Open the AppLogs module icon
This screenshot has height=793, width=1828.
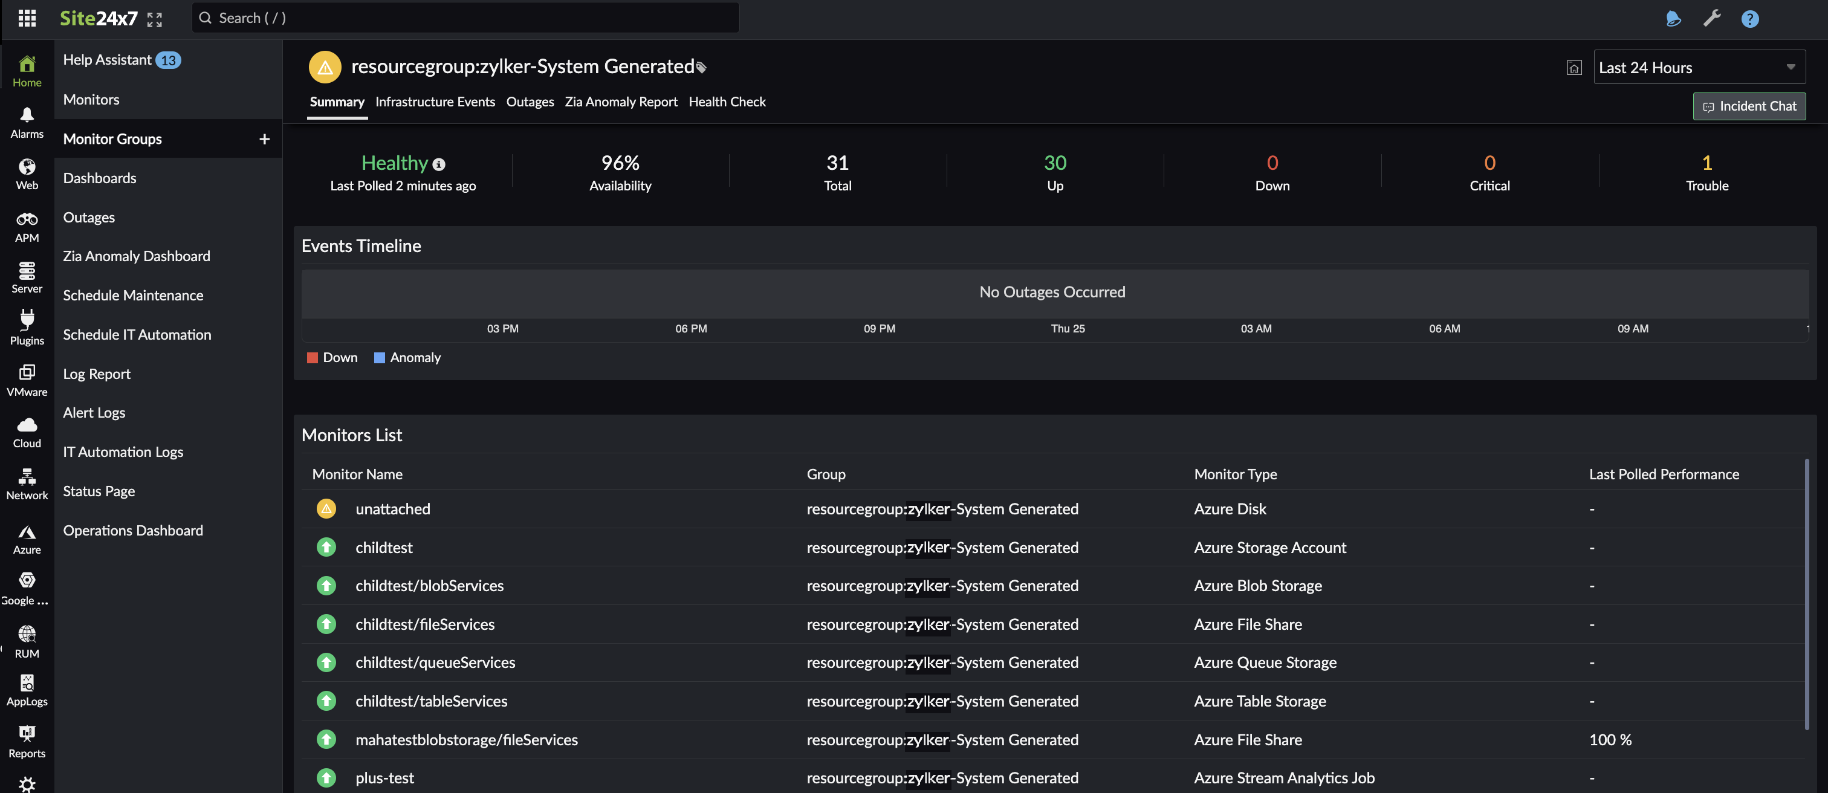(x=27, y=691)
